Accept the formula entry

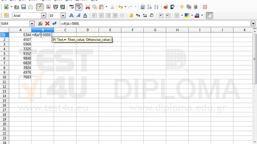click(54, 24)
